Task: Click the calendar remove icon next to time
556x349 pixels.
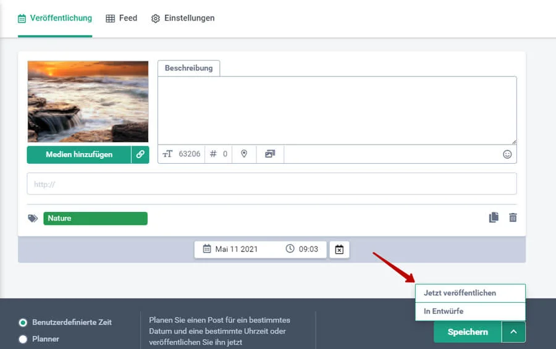Action: (x=339, y=250)
